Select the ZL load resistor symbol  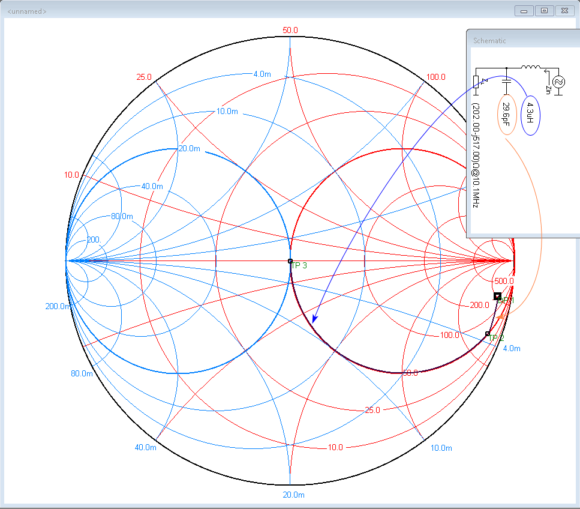click(x=476, y=82)
